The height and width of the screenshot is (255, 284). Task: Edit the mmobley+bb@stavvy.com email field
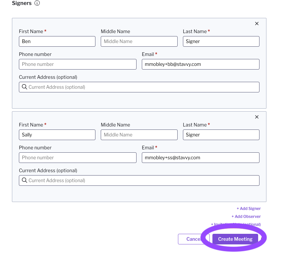coord(200,64)
